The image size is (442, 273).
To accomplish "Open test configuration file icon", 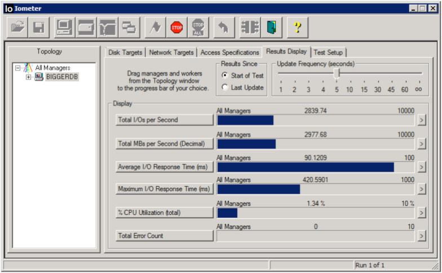I will point(17,27).
